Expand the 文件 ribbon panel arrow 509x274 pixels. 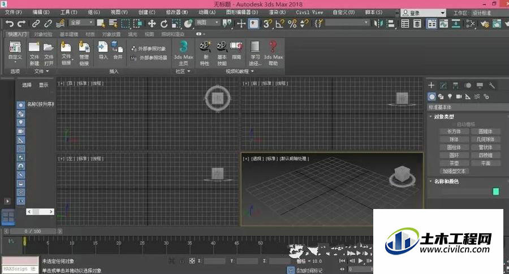click(x=48, y=71)
